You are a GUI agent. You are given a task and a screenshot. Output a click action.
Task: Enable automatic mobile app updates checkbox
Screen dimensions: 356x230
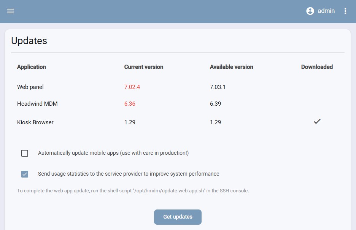pyautogui.click(x=25, y=153)
